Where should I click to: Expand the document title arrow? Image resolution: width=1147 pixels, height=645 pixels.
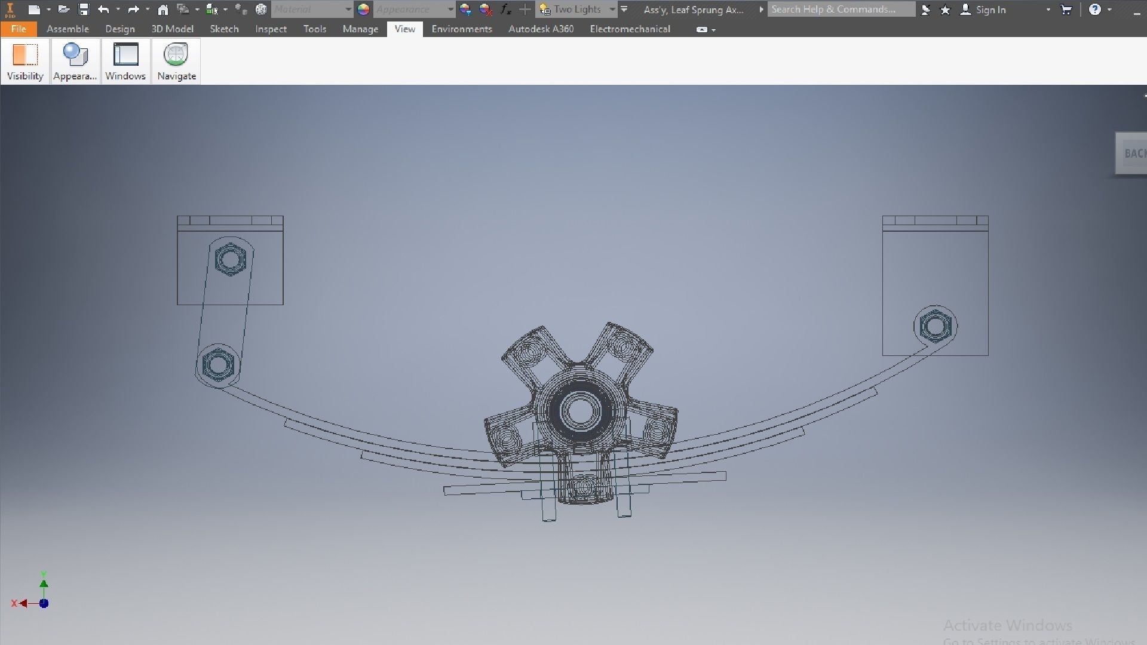761,10
